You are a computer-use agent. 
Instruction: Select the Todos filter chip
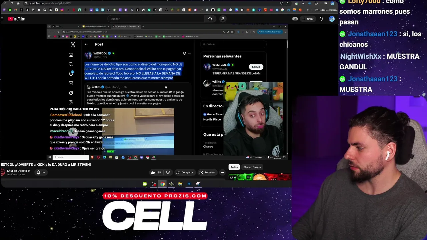[x=234, y=167]
